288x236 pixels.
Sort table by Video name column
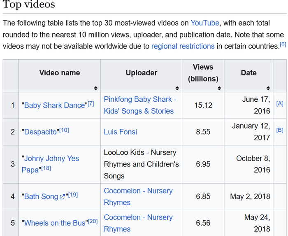pos(95,88)
